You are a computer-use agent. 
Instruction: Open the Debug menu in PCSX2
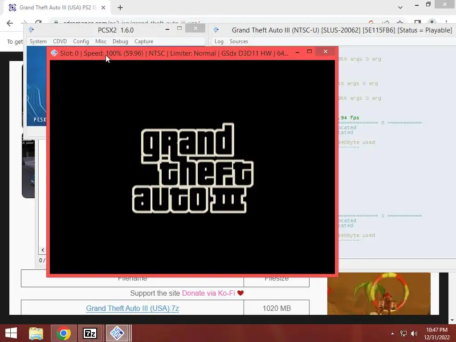[120, 41]
